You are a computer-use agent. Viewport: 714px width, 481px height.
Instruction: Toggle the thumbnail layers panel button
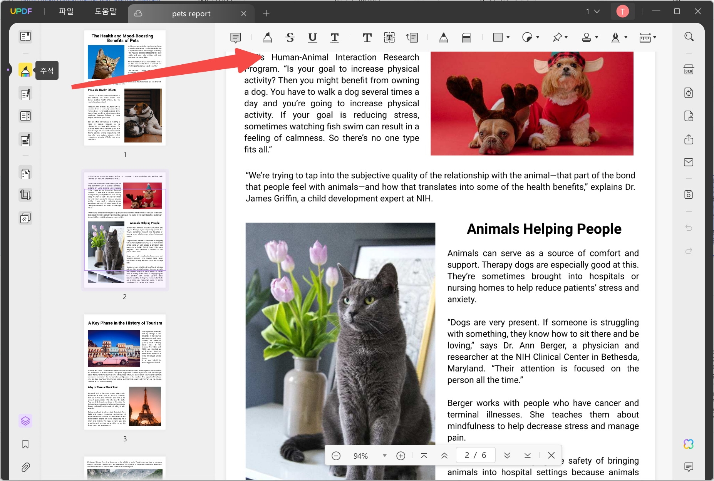click(x=25, y=421)
